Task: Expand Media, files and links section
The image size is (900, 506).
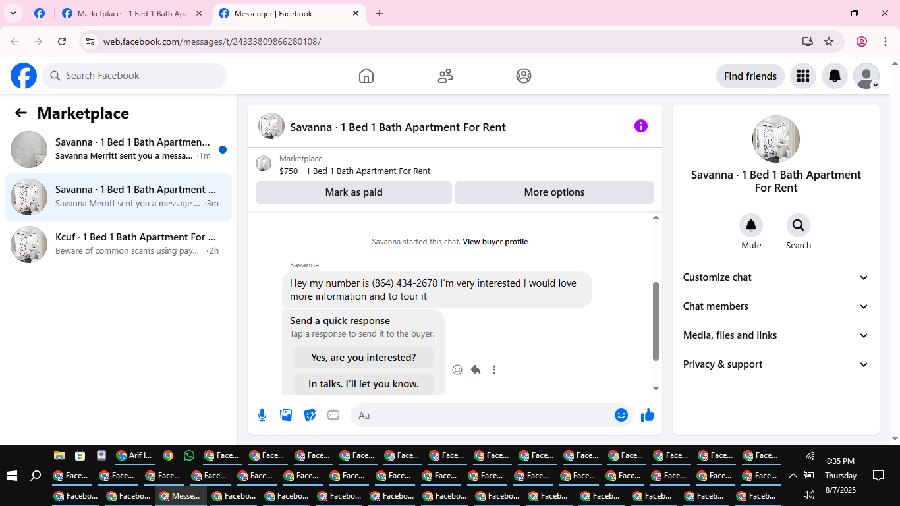Action: pyautogui.click(x=776, y=335)
